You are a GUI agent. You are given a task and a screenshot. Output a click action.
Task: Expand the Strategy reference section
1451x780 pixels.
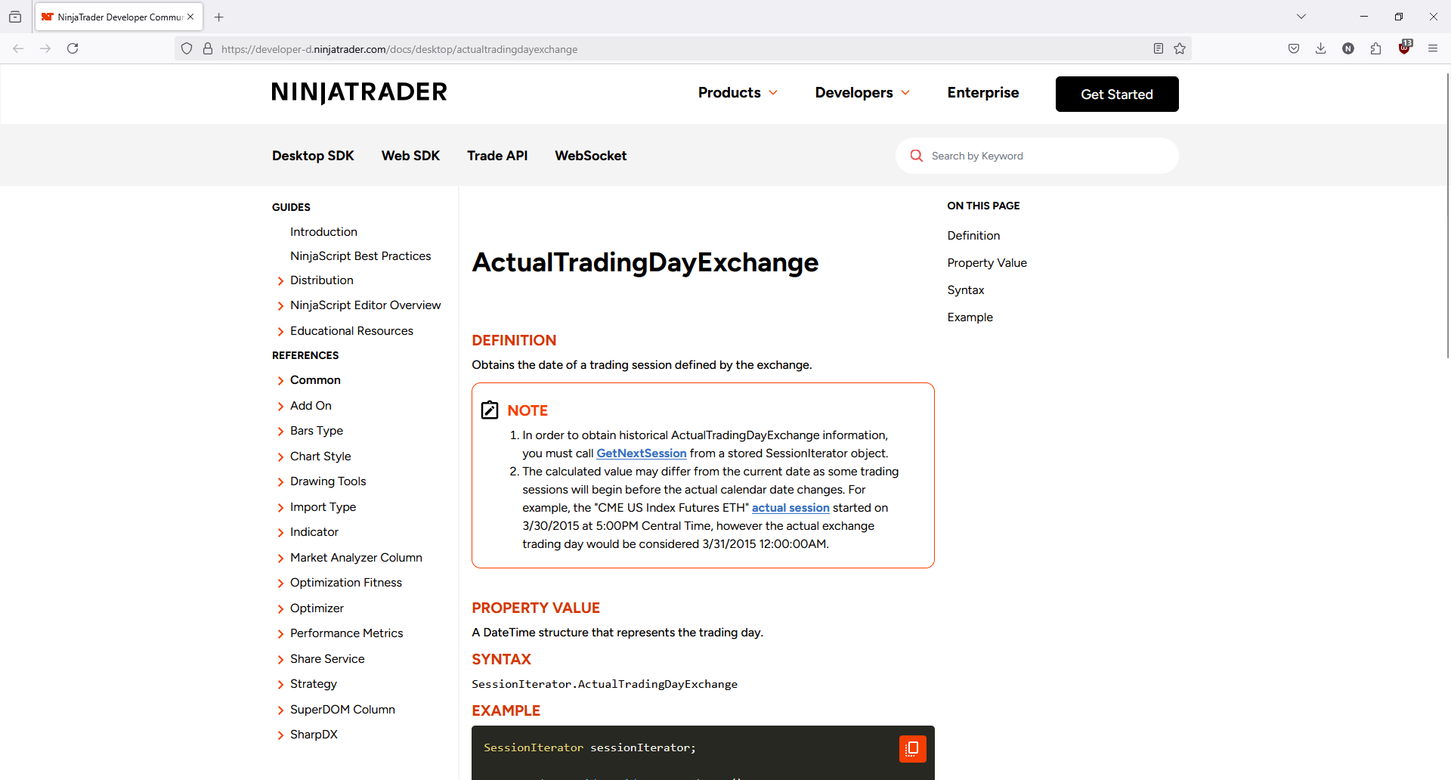[281, 685]
